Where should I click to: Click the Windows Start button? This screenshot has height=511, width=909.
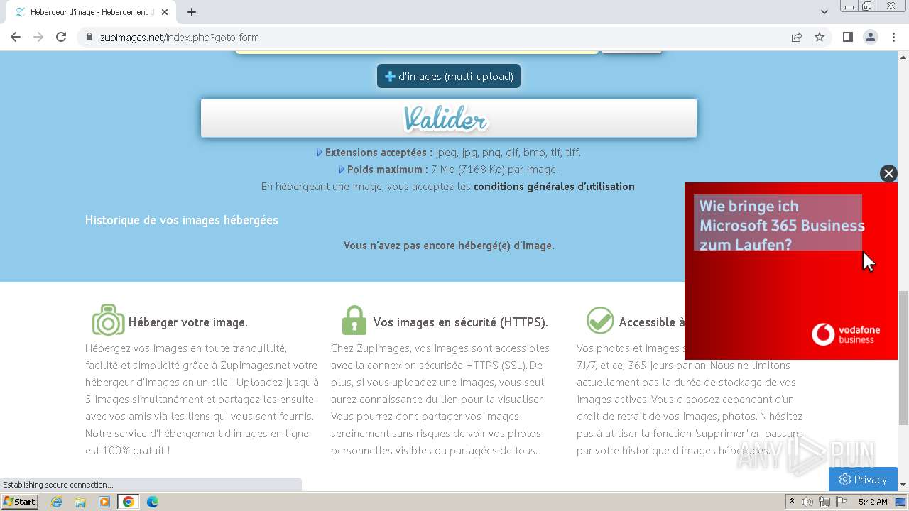coord(20,502)
